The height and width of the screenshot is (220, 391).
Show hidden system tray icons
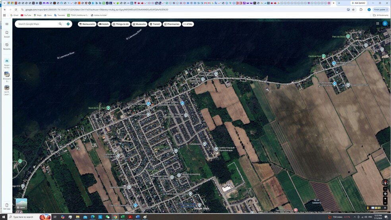click(354, 217)
